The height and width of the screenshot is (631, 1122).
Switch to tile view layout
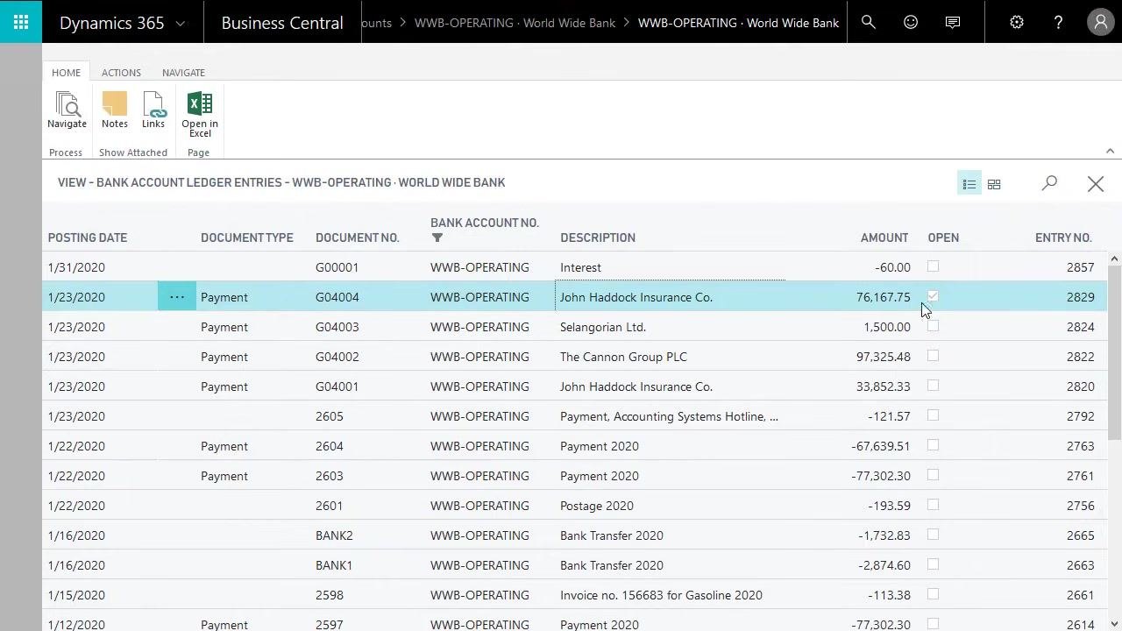(x=994, y=184)
